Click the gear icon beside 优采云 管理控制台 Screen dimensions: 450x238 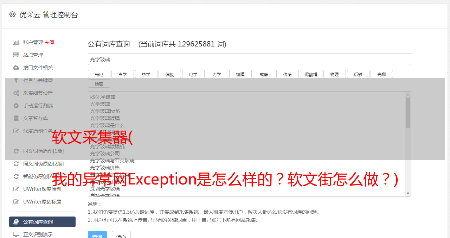13,14
